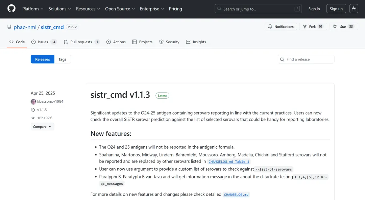Click the kbessonov1984 avatar thumbnail

(x=33, y=101)
